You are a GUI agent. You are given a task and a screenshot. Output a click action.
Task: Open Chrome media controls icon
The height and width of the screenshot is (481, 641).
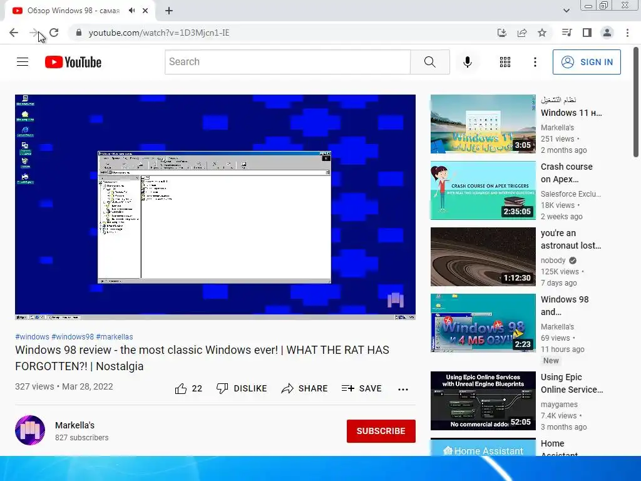click(x=567, y=33)
